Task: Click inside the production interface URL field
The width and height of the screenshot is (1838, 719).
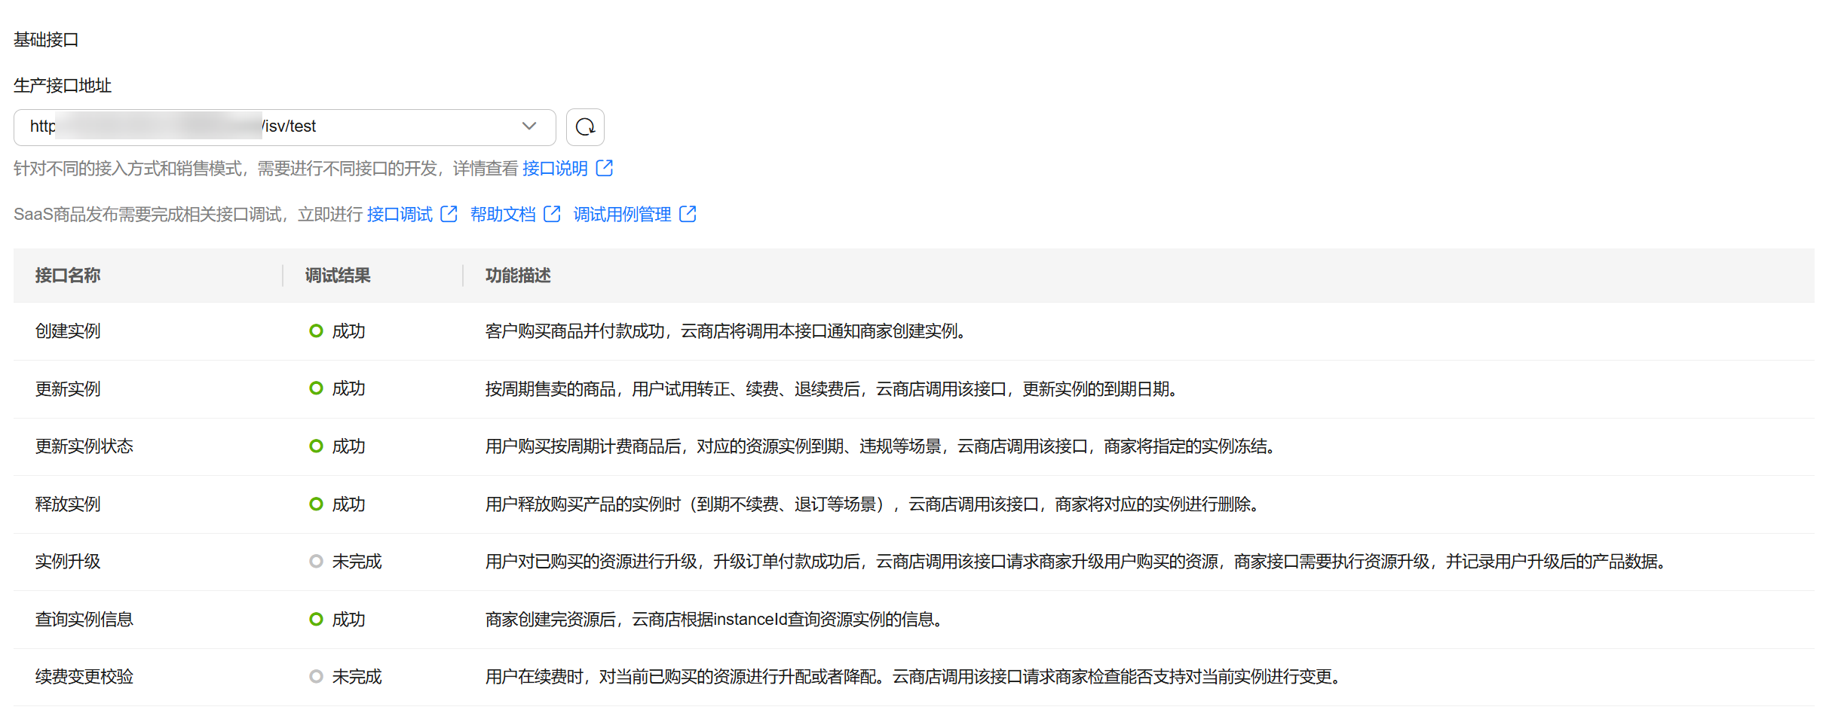Action: tap(264, 126)
